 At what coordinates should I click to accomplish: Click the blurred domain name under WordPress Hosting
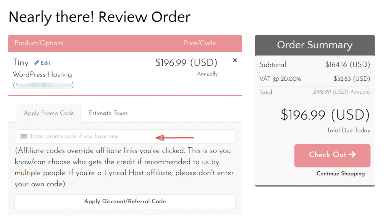[x=43, y=85]
